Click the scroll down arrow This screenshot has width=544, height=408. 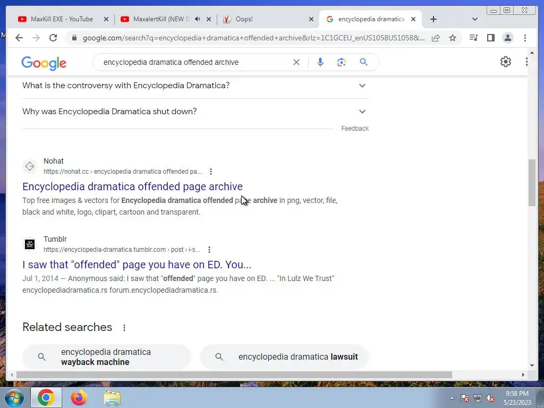tap(532, 365)
